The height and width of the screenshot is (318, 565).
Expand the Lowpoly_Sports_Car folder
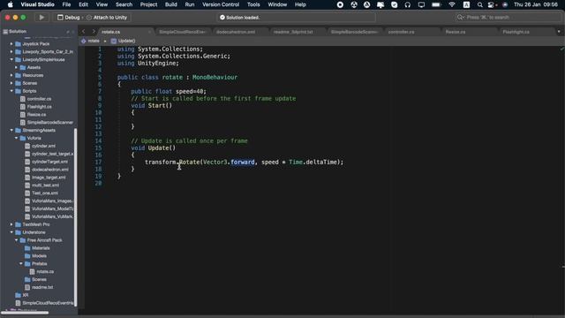tap(11, 51)
